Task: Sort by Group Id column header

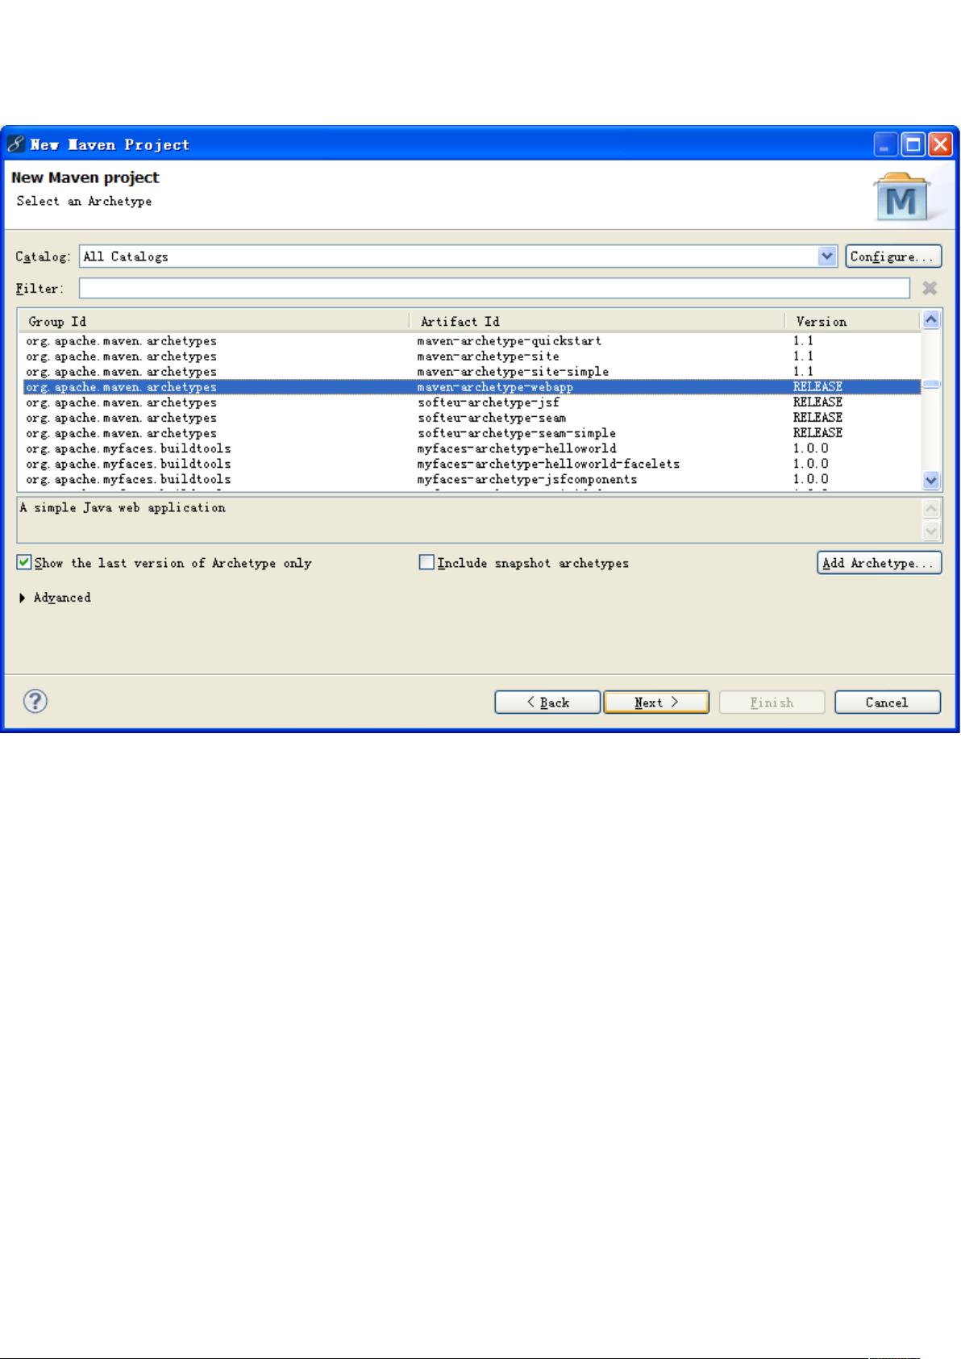Action: click(x=214, y=322)
